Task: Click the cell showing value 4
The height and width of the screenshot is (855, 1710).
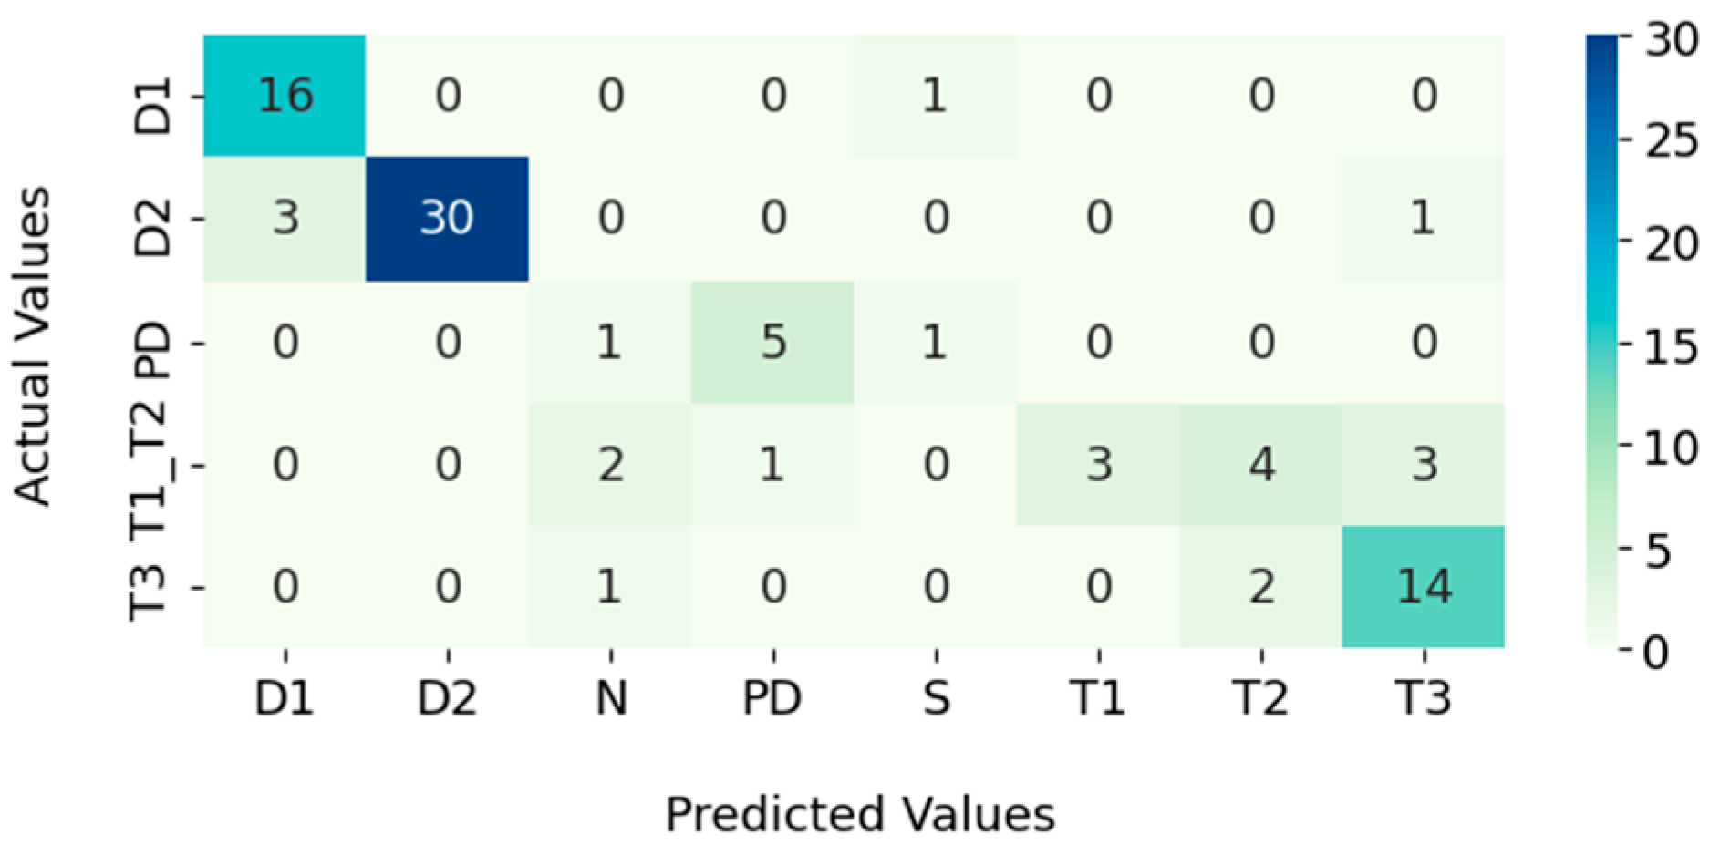Action: click(1260, 465)
